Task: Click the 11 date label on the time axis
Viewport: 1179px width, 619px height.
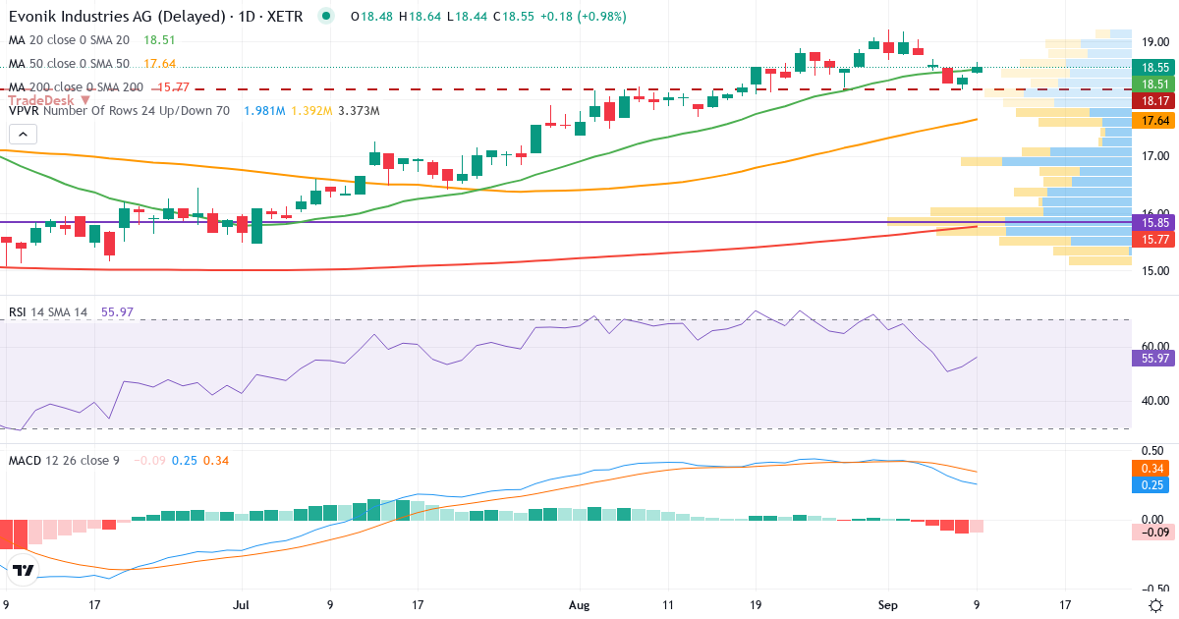Action: click(669, 605)
